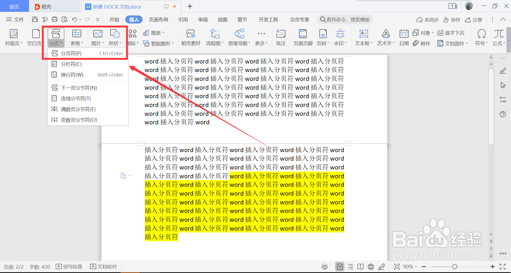Select Page Break (分页符) menu entry

[x=88, y=53]
